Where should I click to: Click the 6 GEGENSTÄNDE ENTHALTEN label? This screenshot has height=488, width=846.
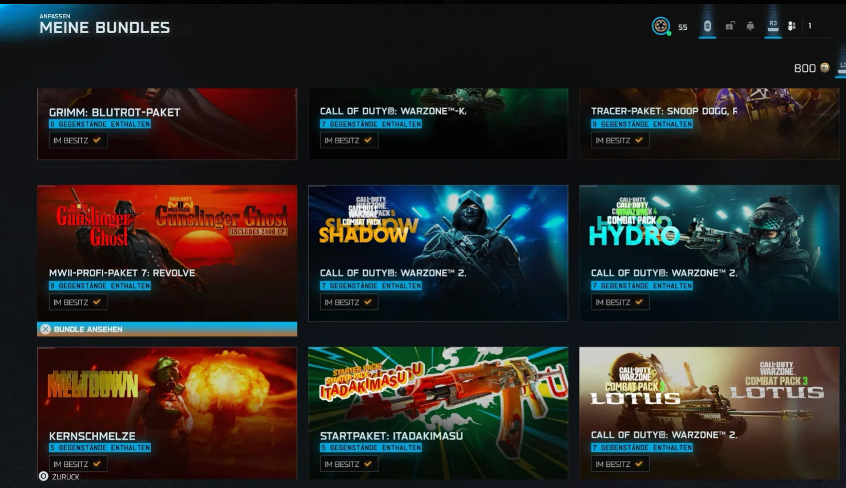pyautogui.click(x=100, y=124)
